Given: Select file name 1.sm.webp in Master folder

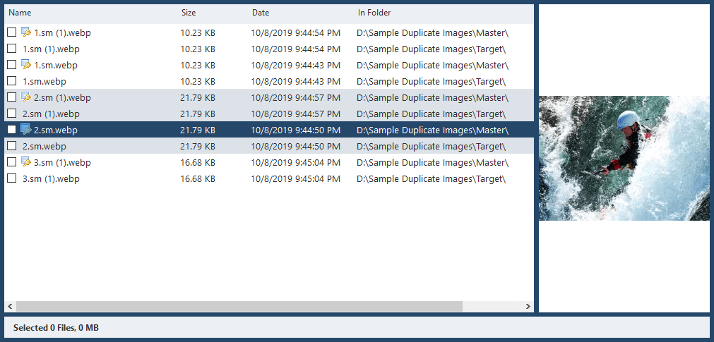Looking at the screenshot, I should click(56, 65).
